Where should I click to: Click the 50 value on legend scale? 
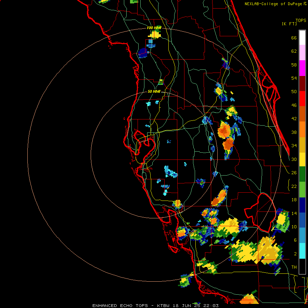coord(294,91)
